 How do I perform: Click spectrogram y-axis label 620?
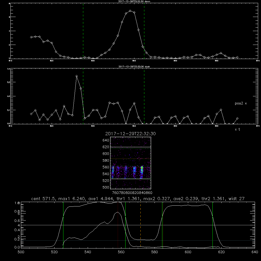click(x=106, y=147)
